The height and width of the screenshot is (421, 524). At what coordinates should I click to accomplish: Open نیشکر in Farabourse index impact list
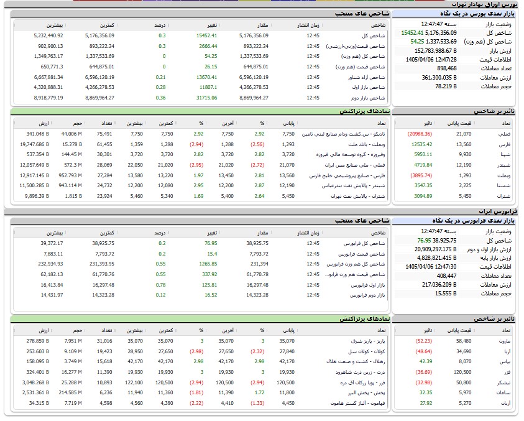pos(504,383)
